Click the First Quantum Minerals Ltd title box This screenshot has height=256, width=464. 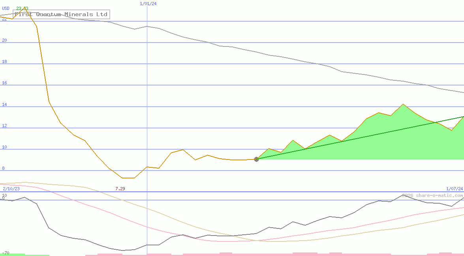61,14
